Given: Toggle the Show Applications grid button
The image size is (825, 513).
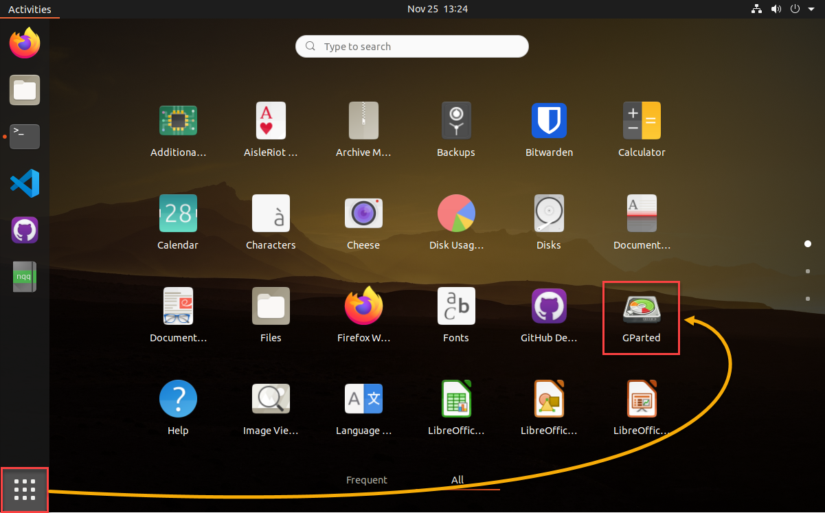Looking at the screenshot, I should click(25, 490).
